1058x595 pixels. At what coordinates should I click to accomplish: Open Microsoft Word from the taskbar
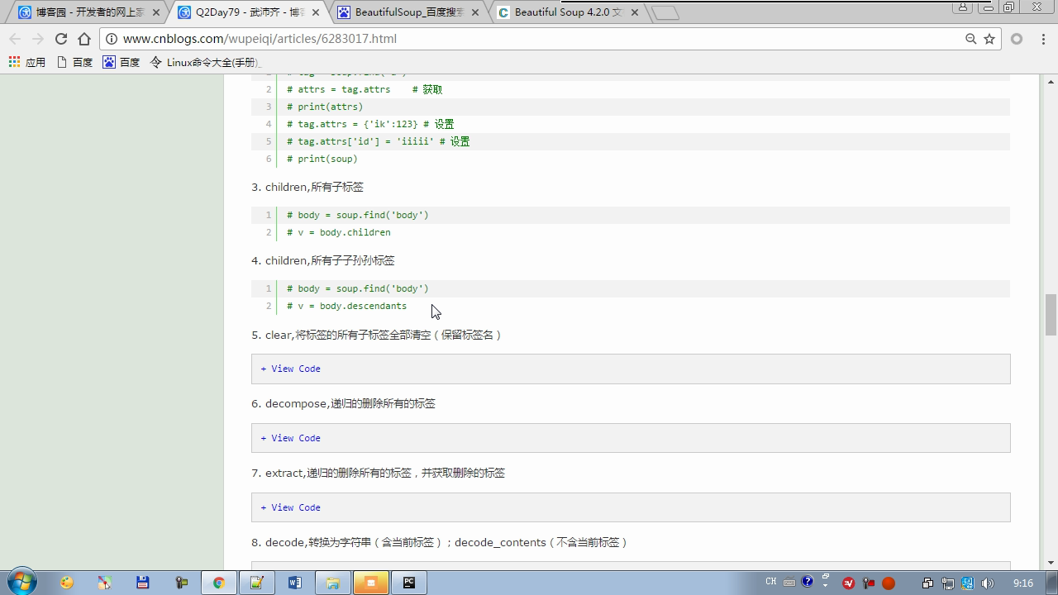coord(295,583)
